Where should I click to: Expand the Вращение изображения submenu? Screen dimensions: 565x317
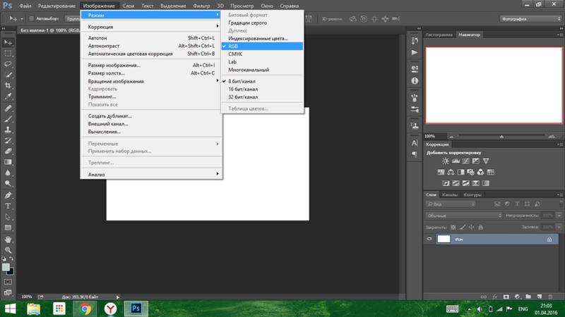tap(151, 81)
